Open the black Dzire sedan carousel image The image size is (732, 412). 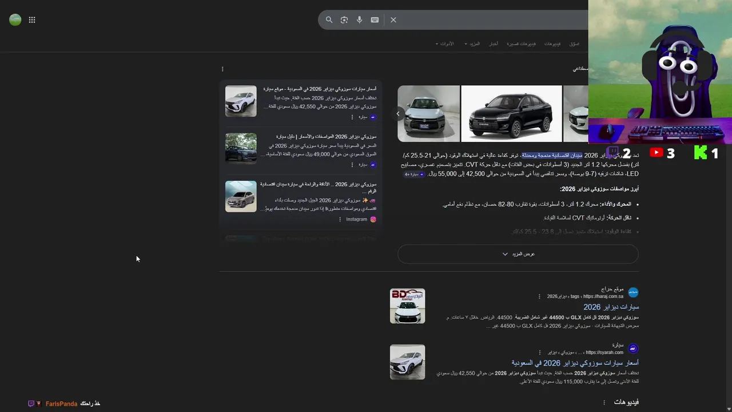(511, 113)
